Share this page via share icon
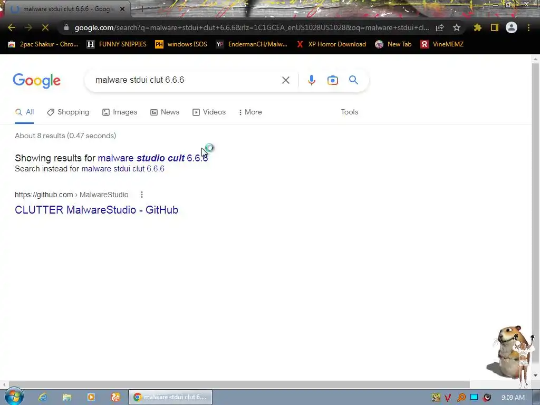Screen dimensions: 540x405 (440, 27)
